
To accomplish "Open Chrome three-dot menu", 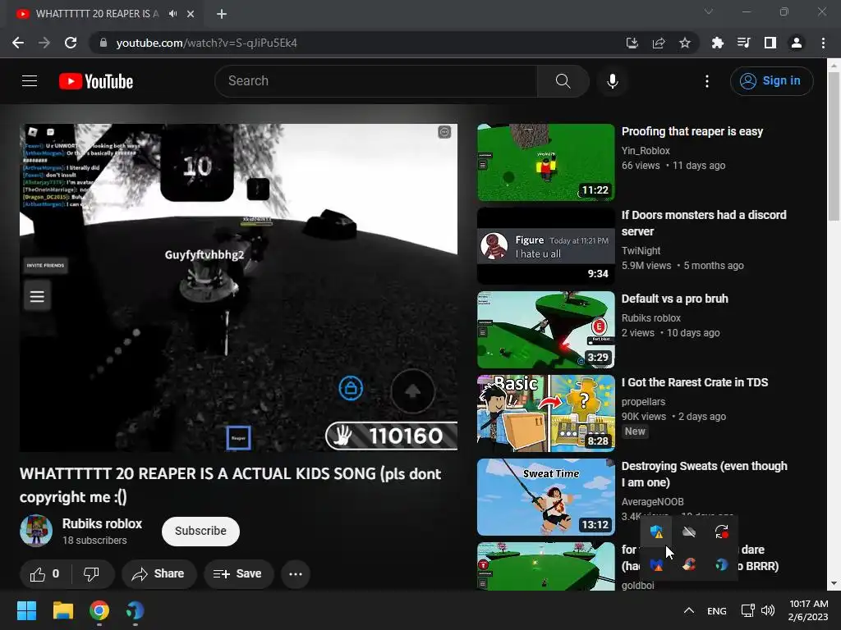I will tap(823, 43).
